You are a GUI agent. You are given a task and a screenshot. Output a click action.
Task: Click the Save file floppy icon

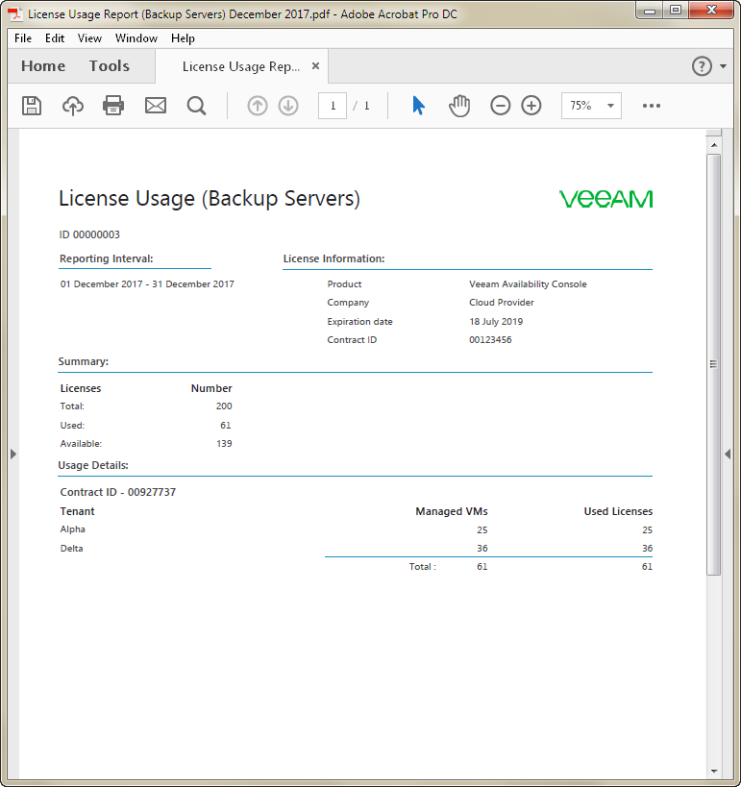[32, 106]
